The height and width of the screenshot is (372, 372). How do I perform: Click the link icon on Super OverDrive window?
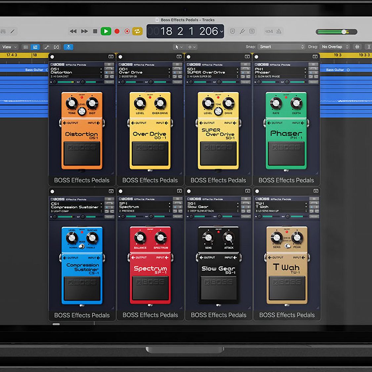click(x=247, y=57)
